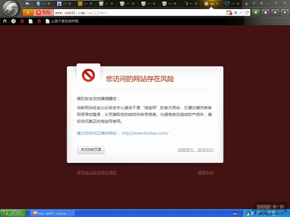Click 忽略警告，继续访问 link
The height and width of the screenshot is (217, 290).
point(196,150)
